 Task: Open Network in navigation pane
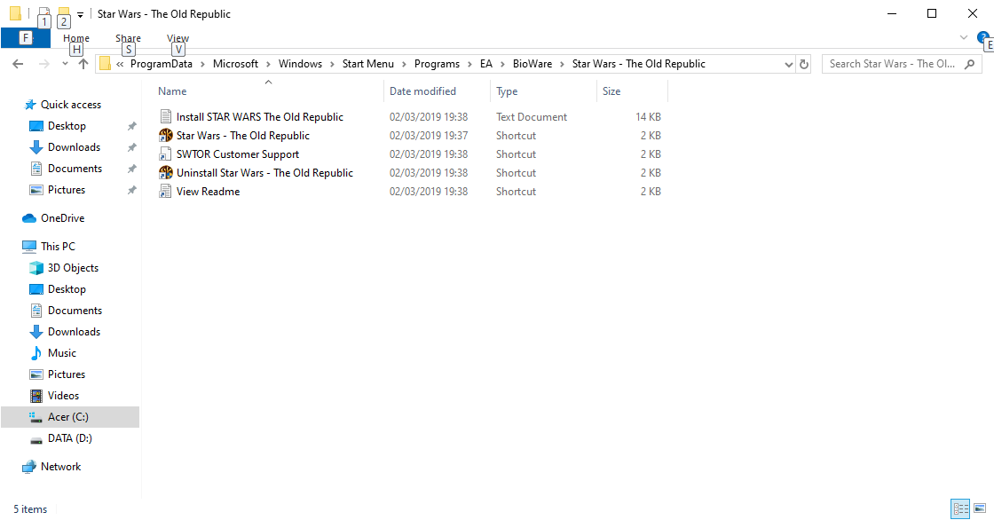pyautogui.click(x=61, y=467)
